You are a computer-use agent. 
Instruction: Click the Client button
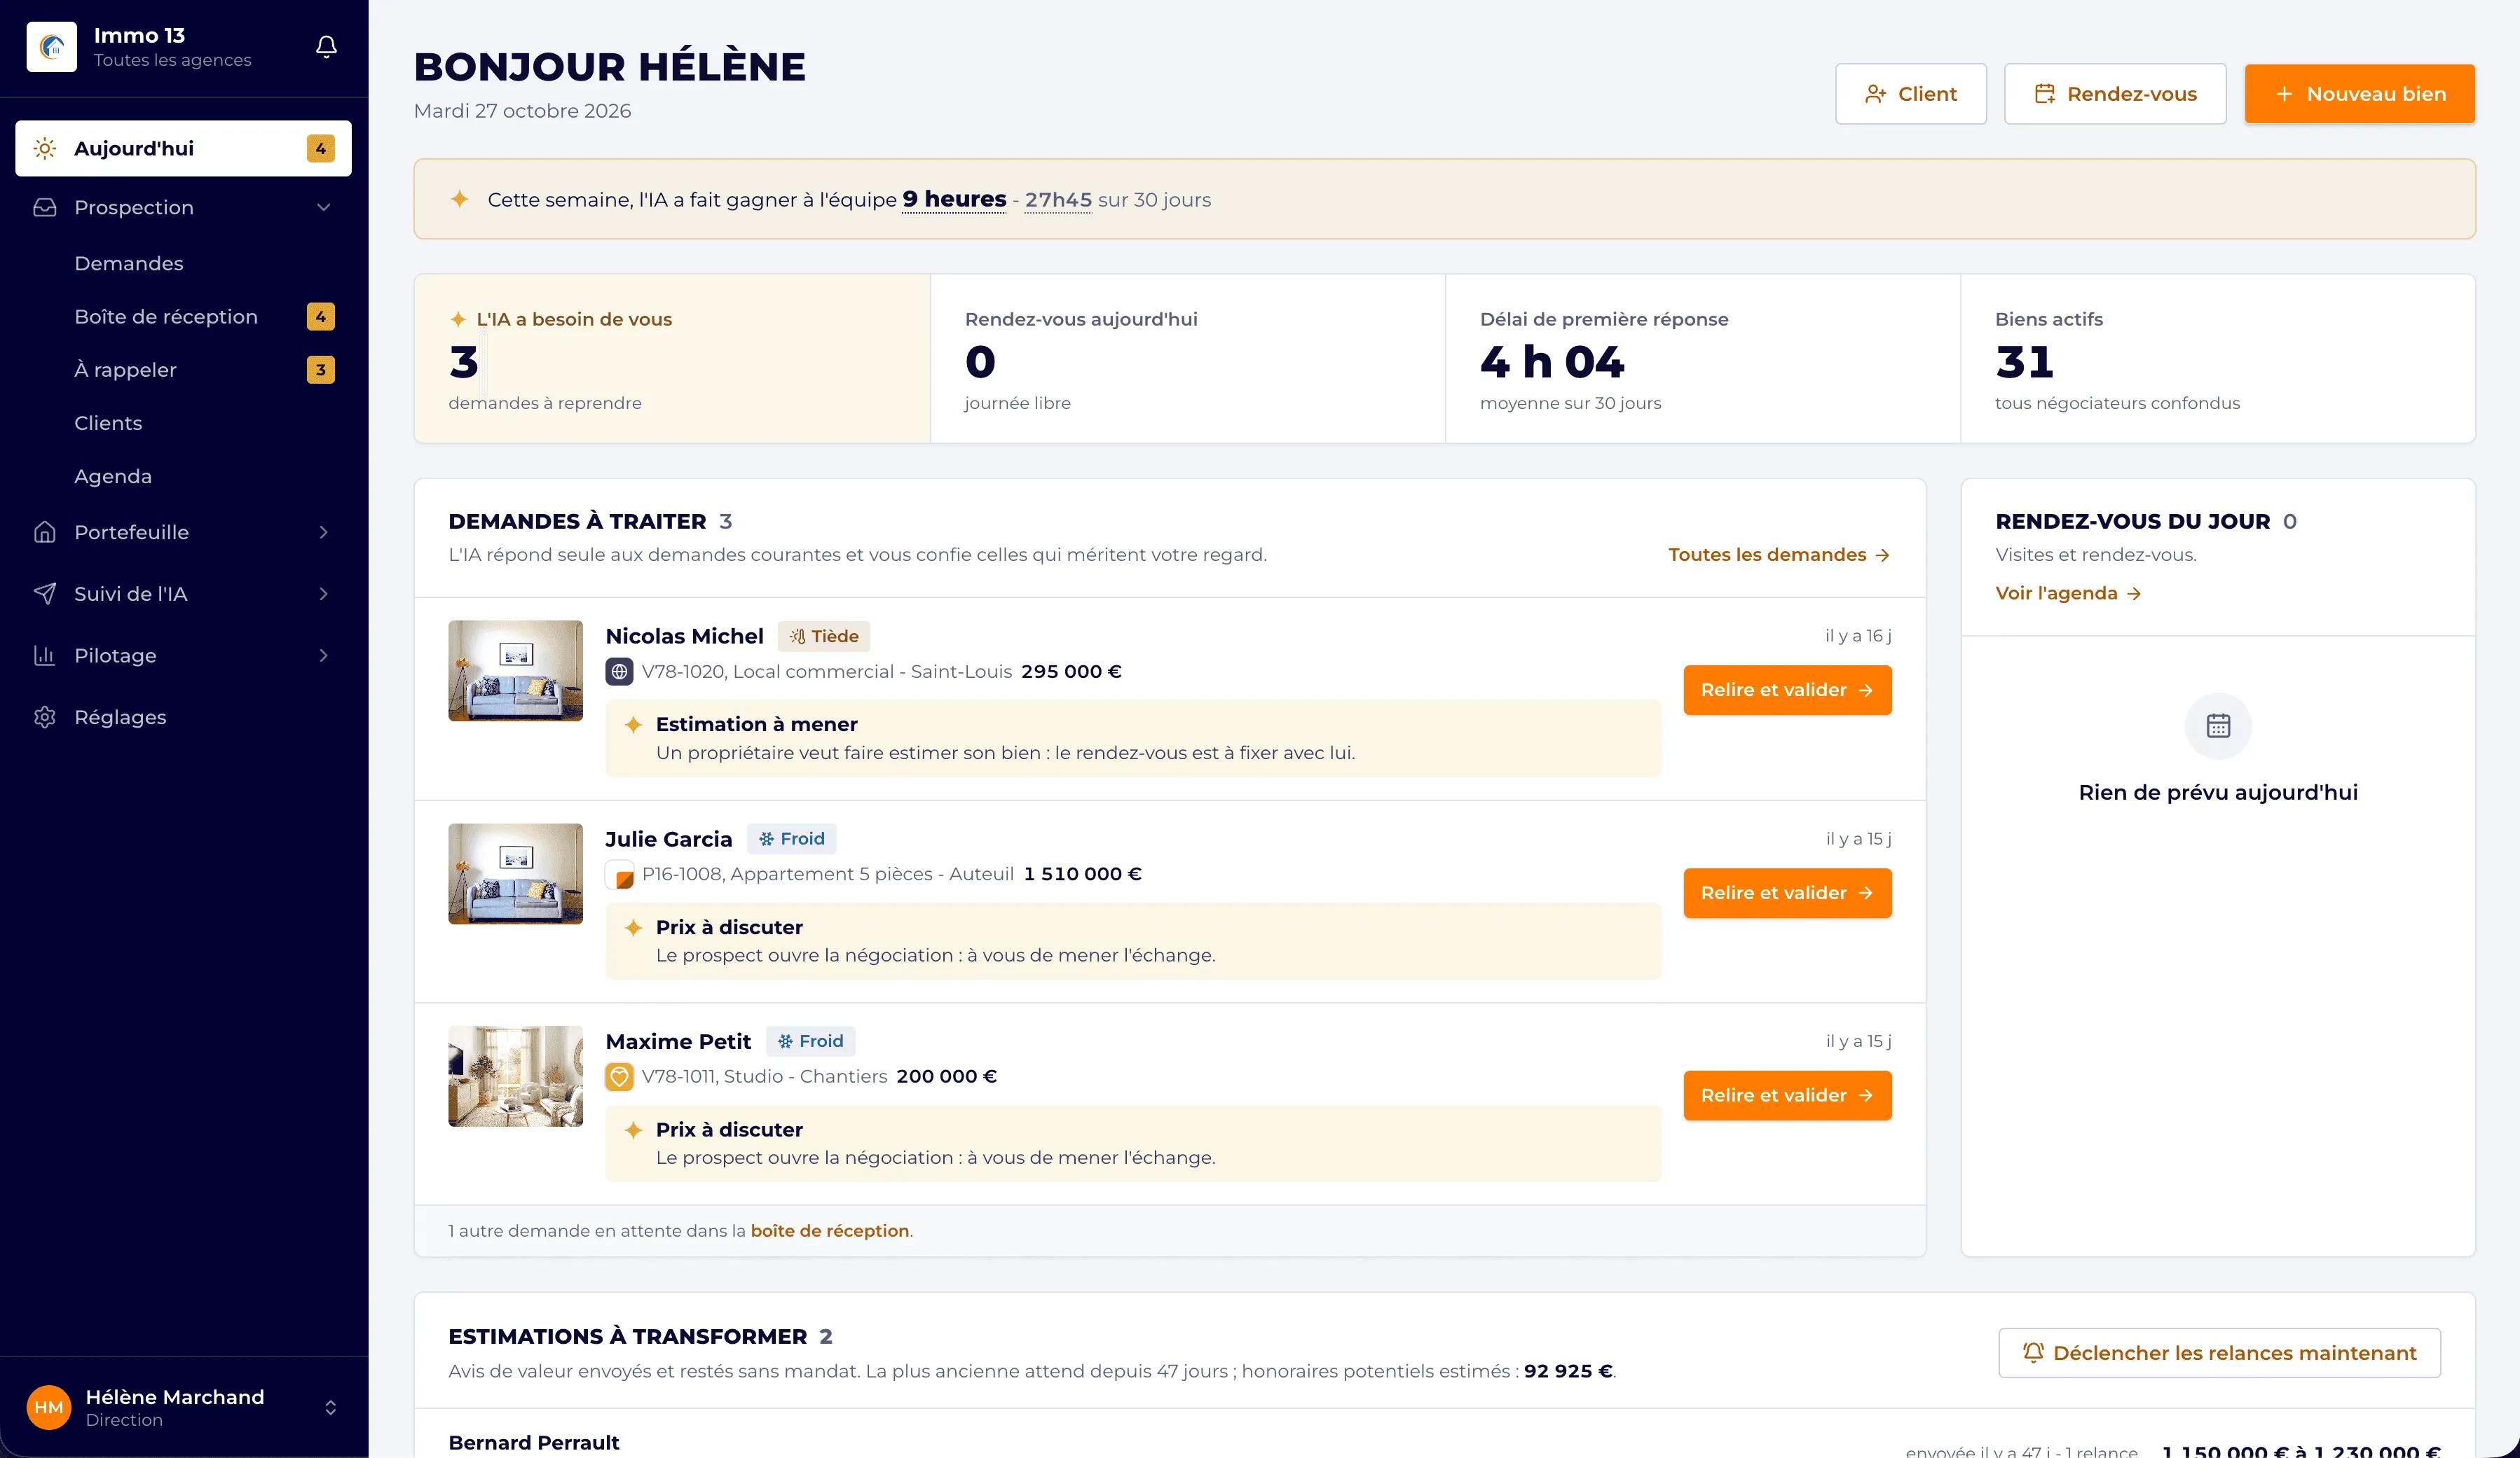coord(1910,94)
